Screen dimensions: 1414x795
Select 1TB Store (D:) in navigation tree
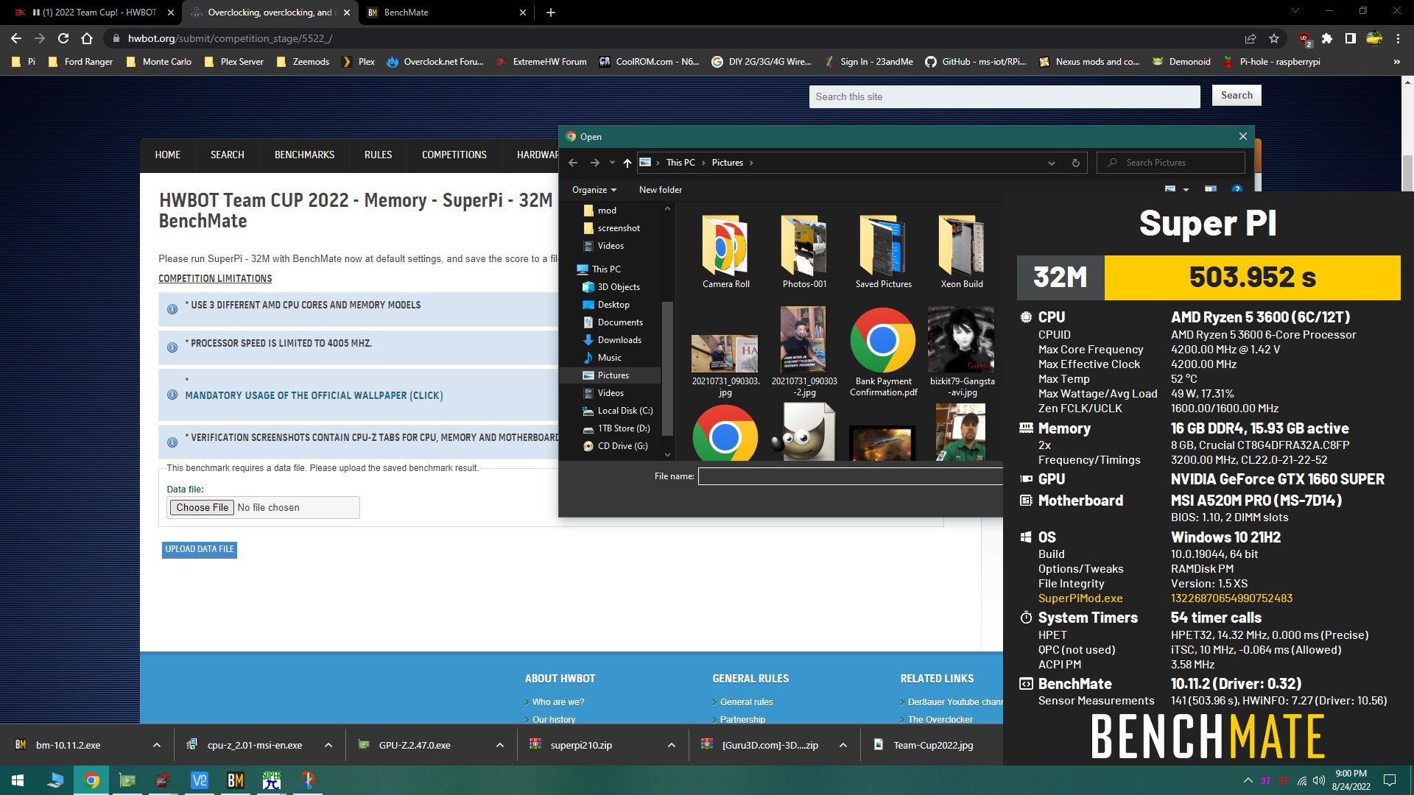pos(623,428)
